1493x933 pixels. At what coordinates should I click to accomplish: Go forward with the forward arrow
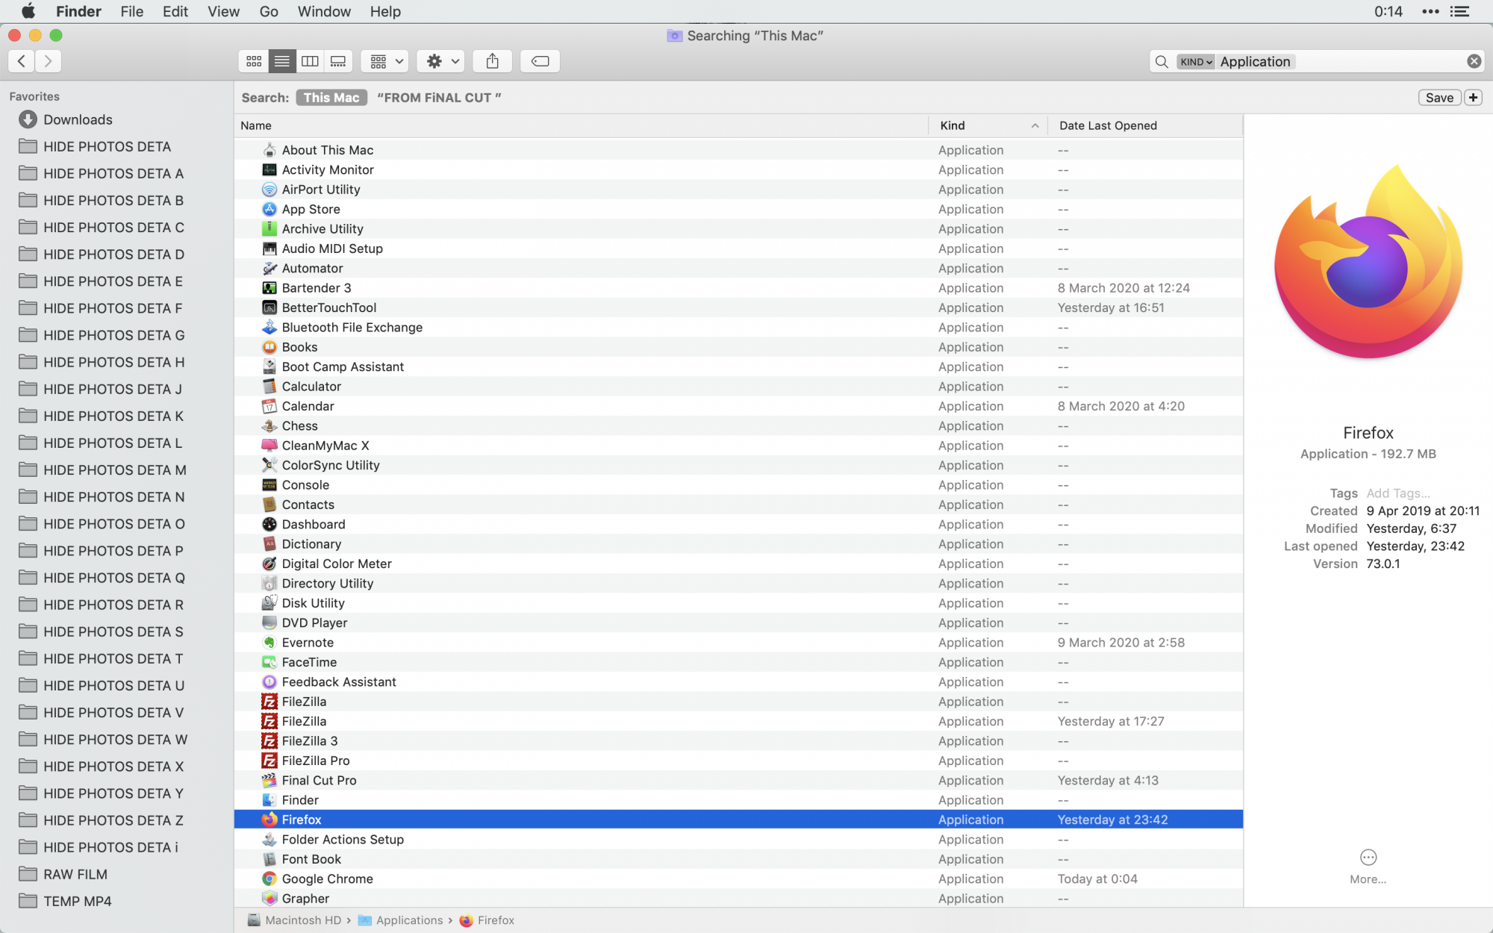pyautogui.click(x=49, y=61)
